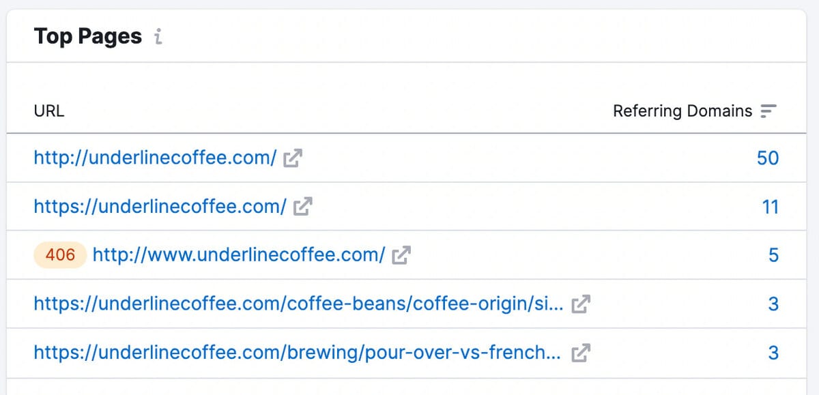The height and width of the screenshot is (395, 819).
Task: Select the 11 referring domains count
Action: tap(770, 207)
